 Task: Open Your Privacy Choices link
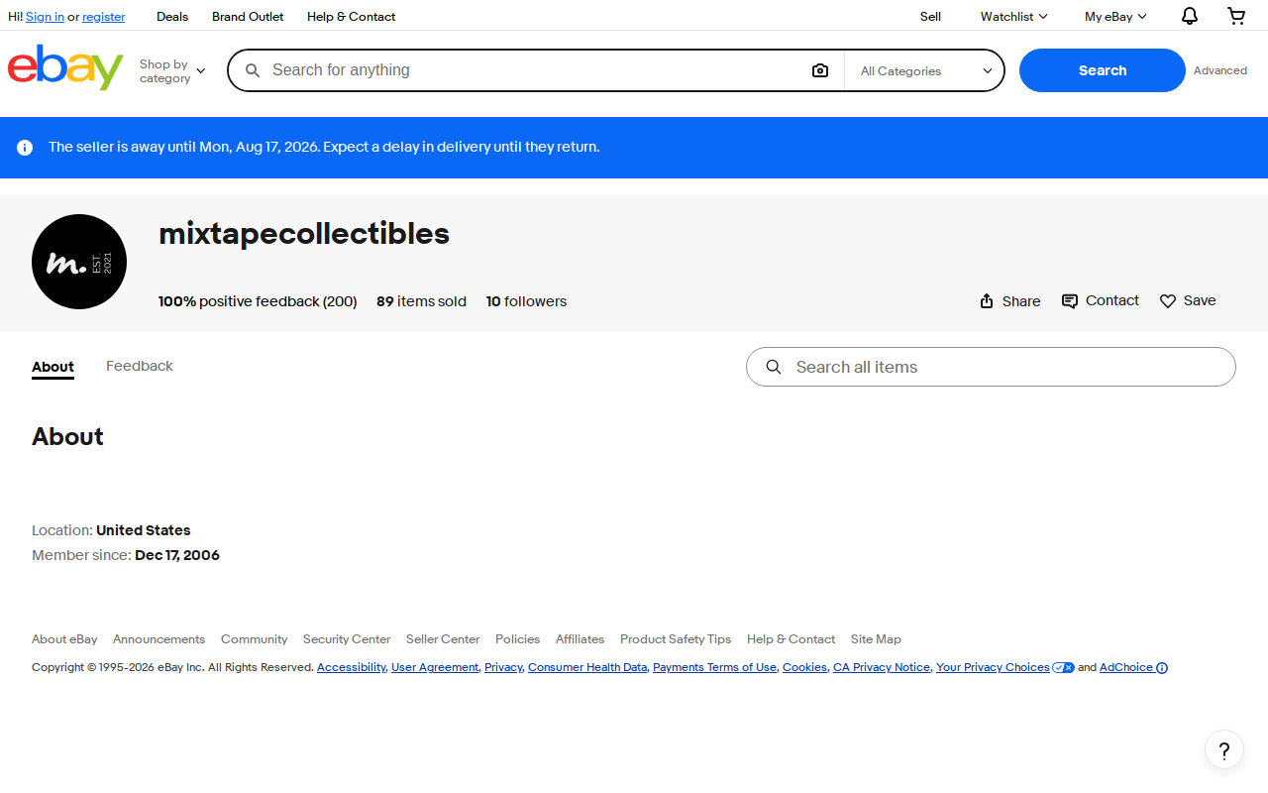point(993,668)
